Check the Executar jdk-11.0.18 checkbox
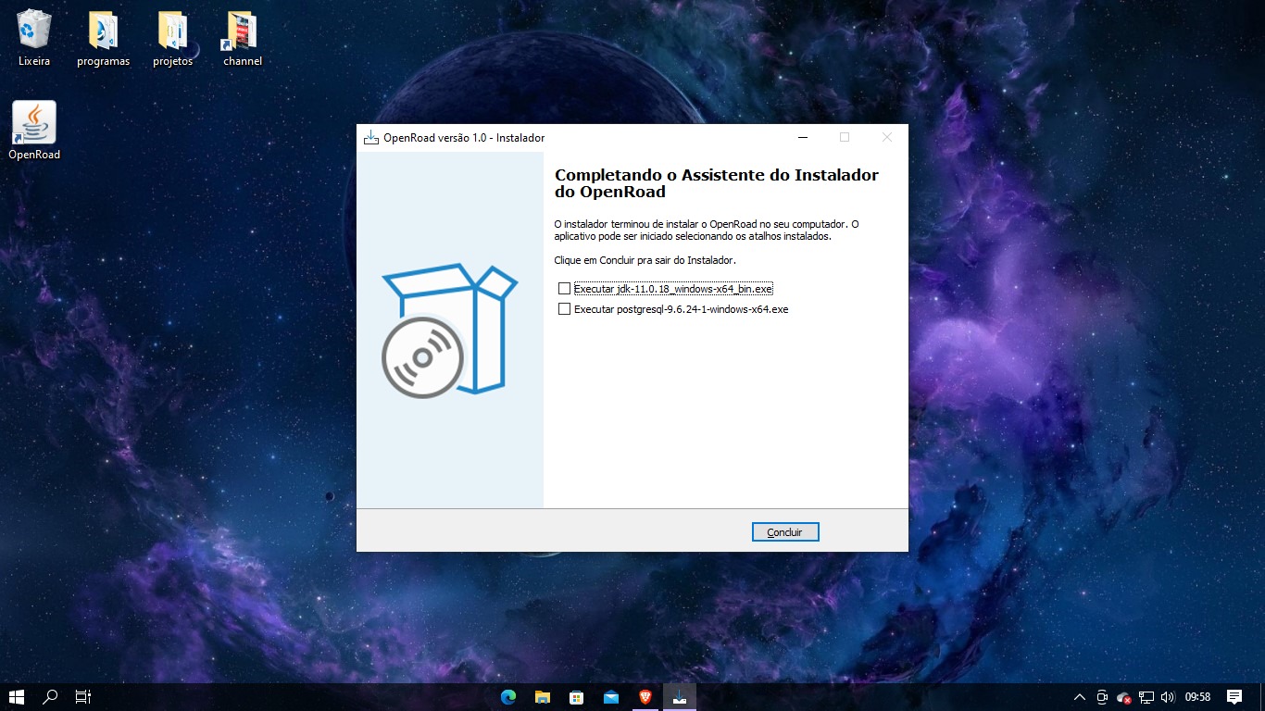The image size is (1265, 711). (x=564, y=289)
